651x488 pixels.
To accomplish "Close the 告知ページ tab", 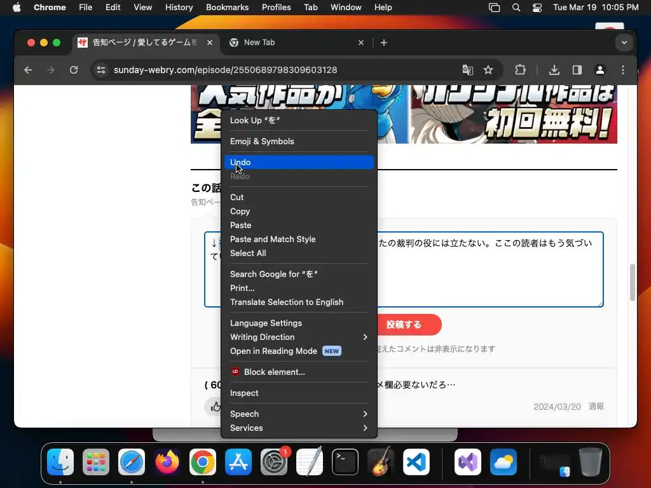I will coord(210,43).
